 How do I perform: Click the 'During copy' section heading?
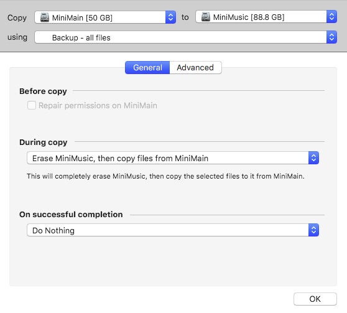click(44, 142)
